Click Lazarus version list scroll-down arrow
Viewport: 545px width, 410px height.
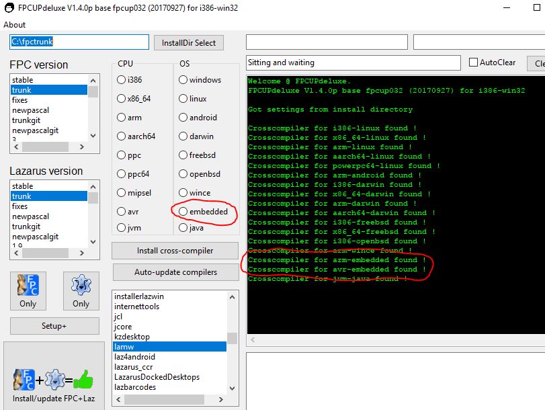click(93, 241)
